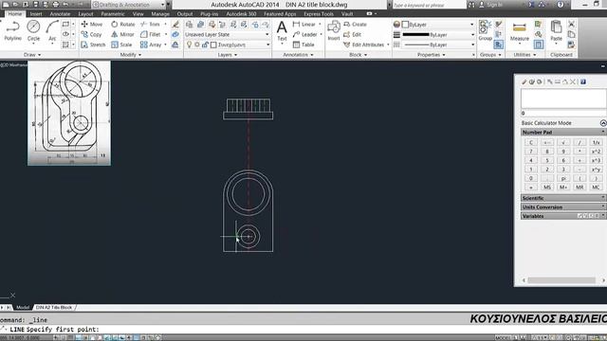
Task: Activate the Scale tool
Action: click(121, 45)
